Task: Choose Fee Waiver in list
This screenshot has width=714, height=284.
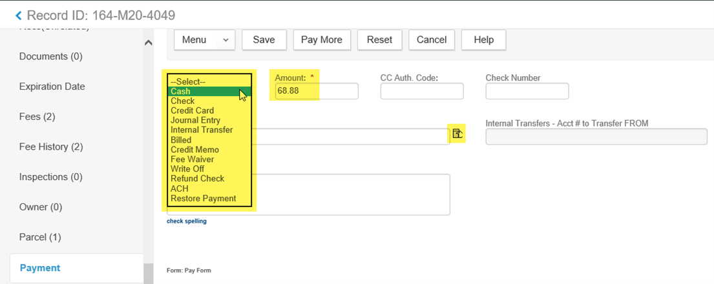Action: pyautogui.click(x=192, y=159)
